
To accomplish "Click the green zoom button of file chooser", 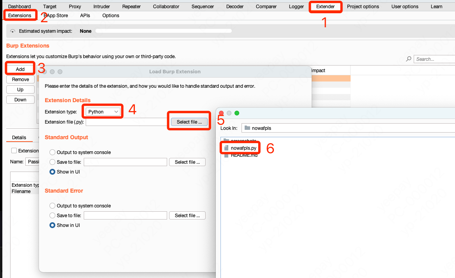I will point(237,113).
